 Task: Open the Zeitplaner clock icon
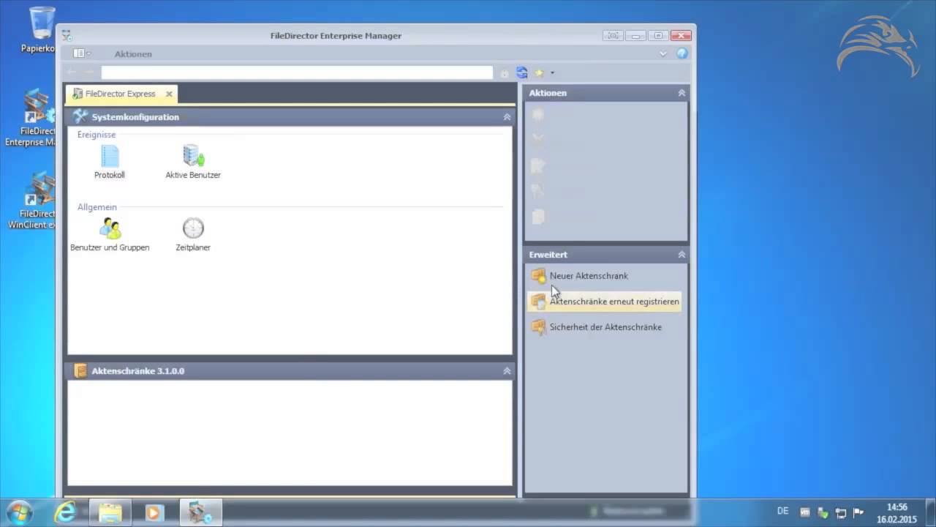tap(193, 228)
